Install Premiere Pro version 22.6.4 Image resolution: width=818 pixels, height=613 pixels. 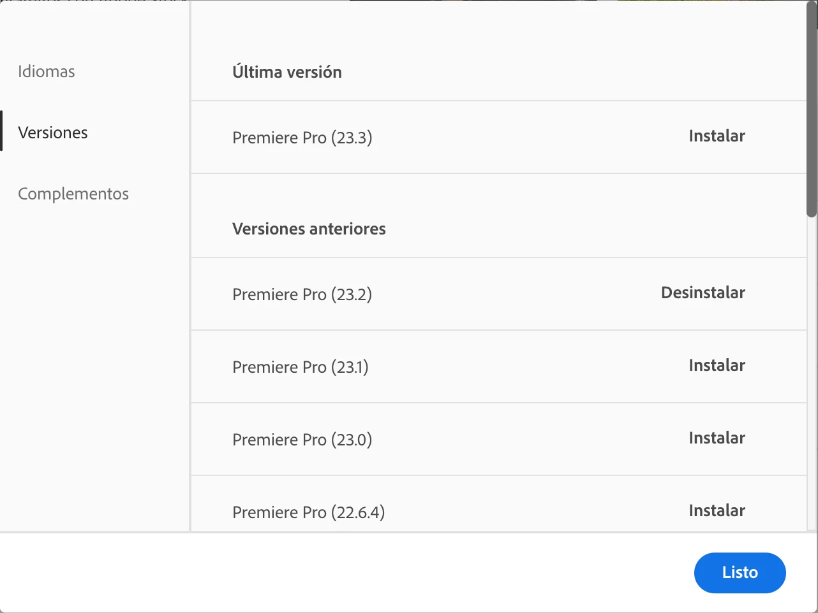point(717,511)
